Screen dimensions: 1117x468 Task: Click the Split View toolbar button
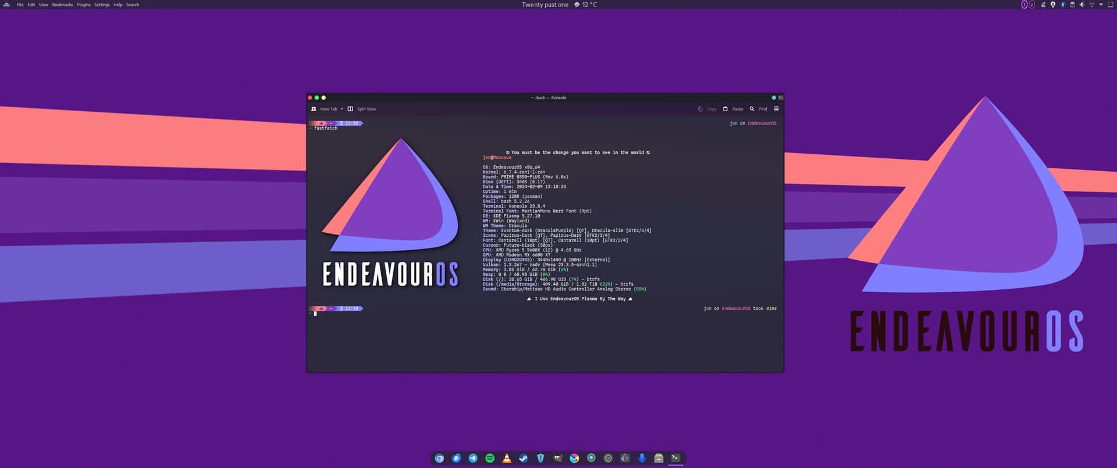(x=362, y=109)
